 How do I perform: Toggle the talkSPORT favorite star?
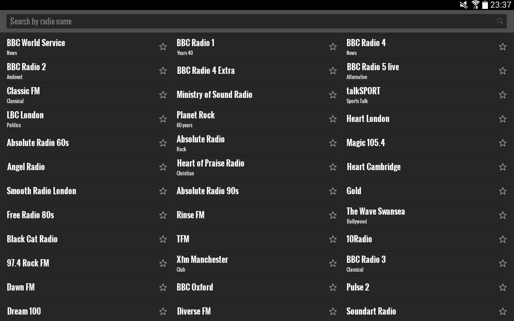(503, 95)
